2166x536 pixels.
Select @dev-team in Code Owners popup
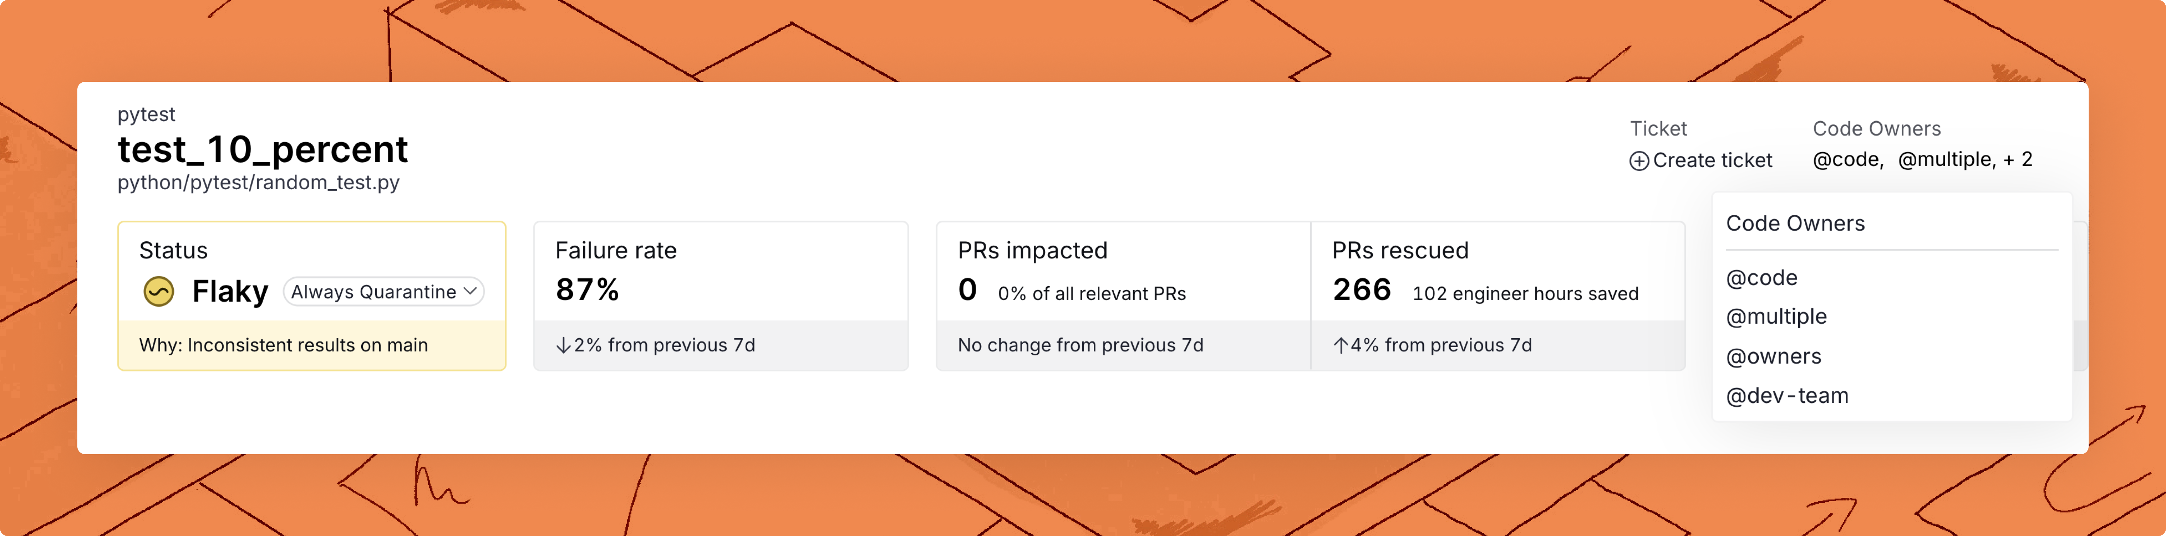coord(1787,396)
